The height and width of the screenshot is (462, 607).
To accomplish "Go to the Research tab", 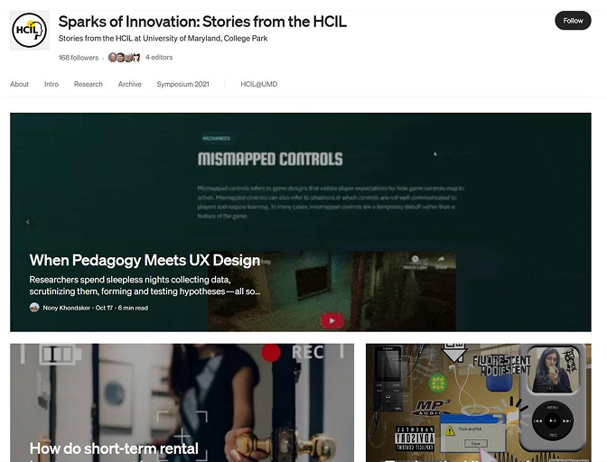I will [89, 84].
